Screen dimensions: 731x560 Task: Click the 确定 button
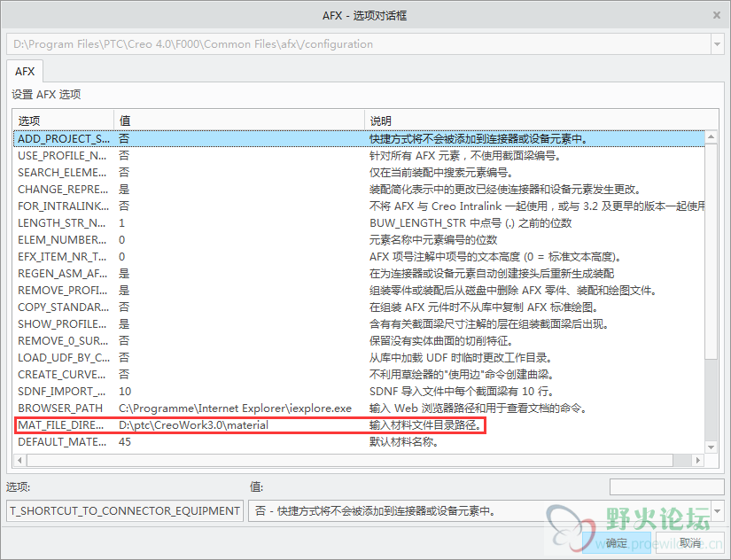(617, 543)
